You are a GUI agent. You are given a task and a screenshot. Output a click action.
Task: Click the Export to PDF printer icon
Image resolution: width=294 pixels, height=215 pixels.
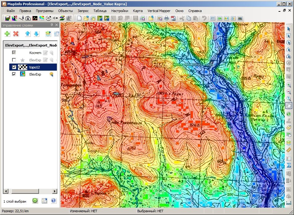coord(173,18)
